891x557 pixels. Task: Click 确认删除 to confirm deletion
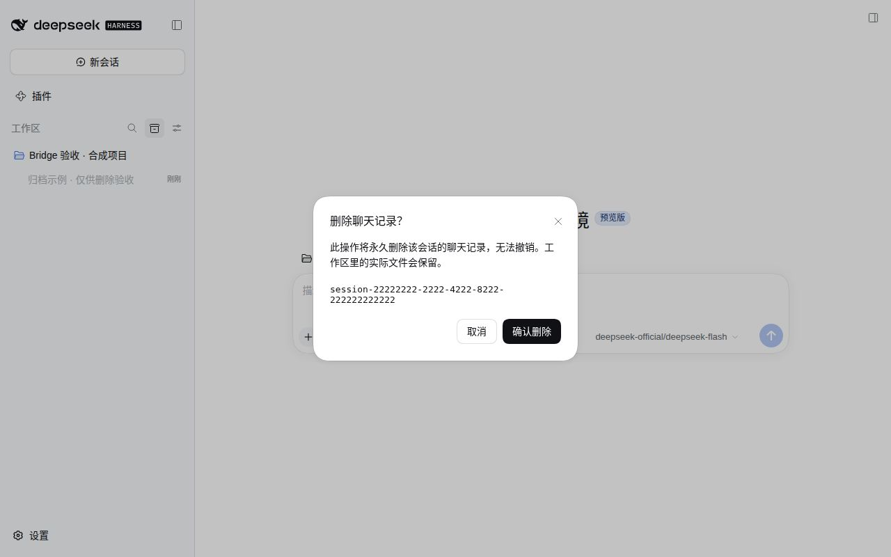532,331
